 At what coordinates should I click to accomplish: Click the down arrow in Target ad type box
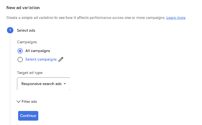(x=65, y=84)
